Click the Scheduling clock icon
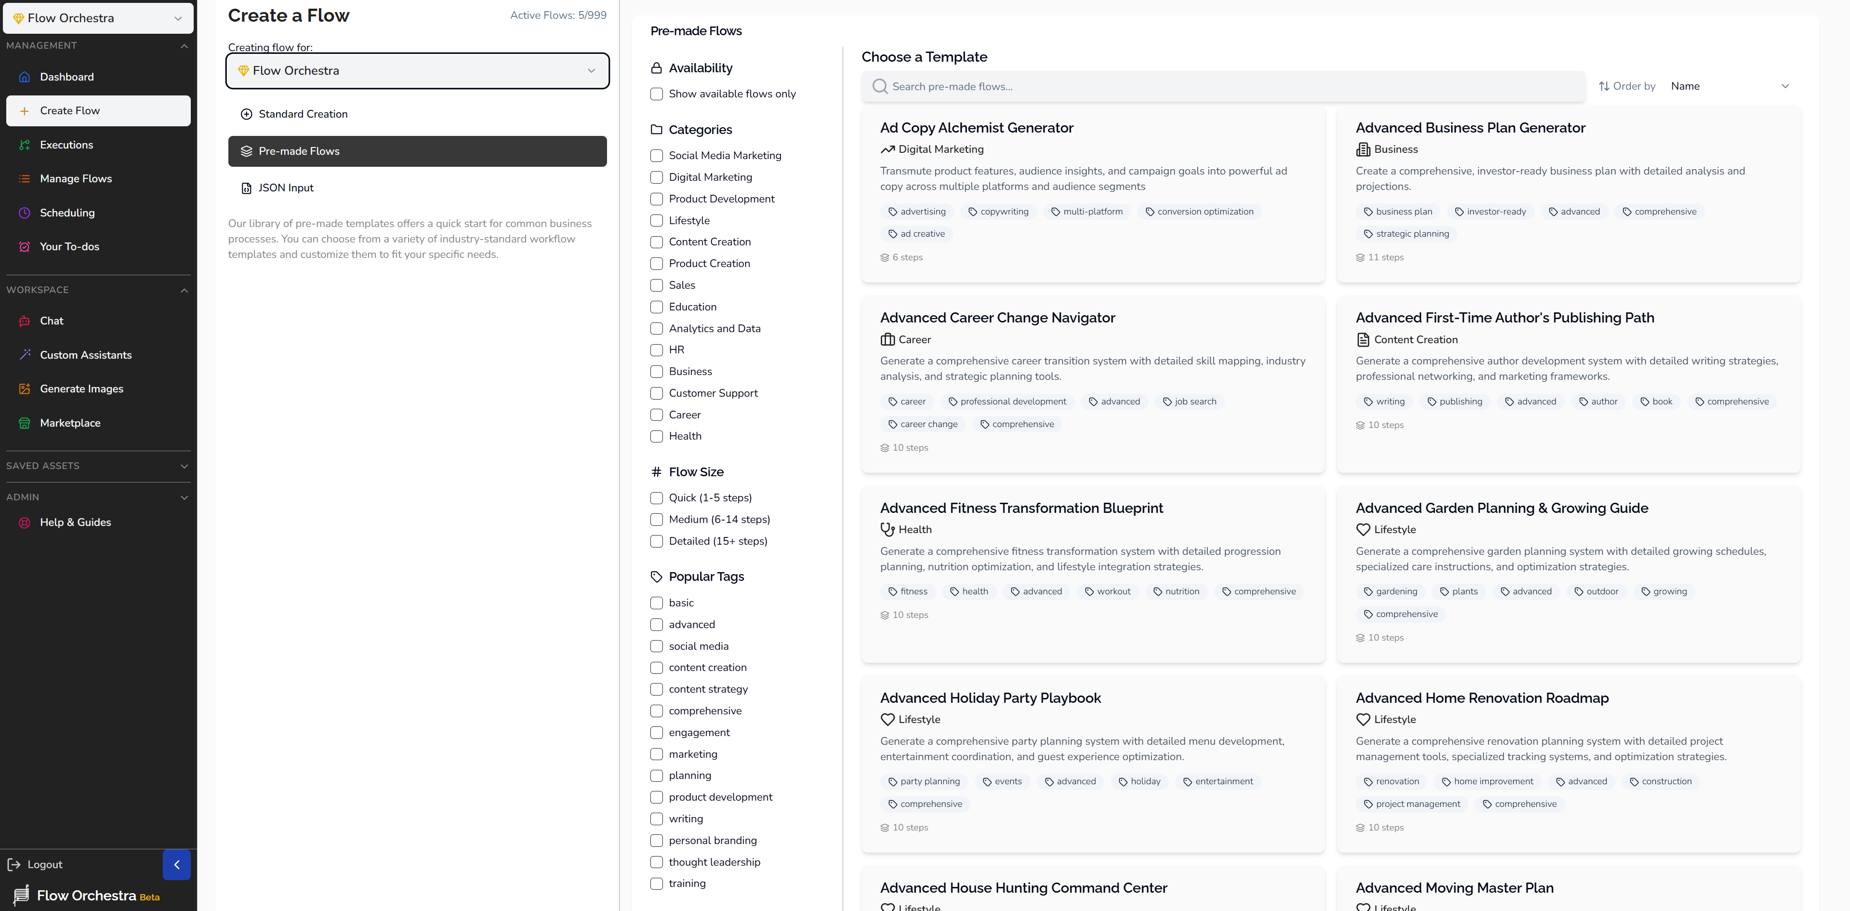Image resolution: width=1850 pixels, height=911 pixels. click(x=25, y=213)
